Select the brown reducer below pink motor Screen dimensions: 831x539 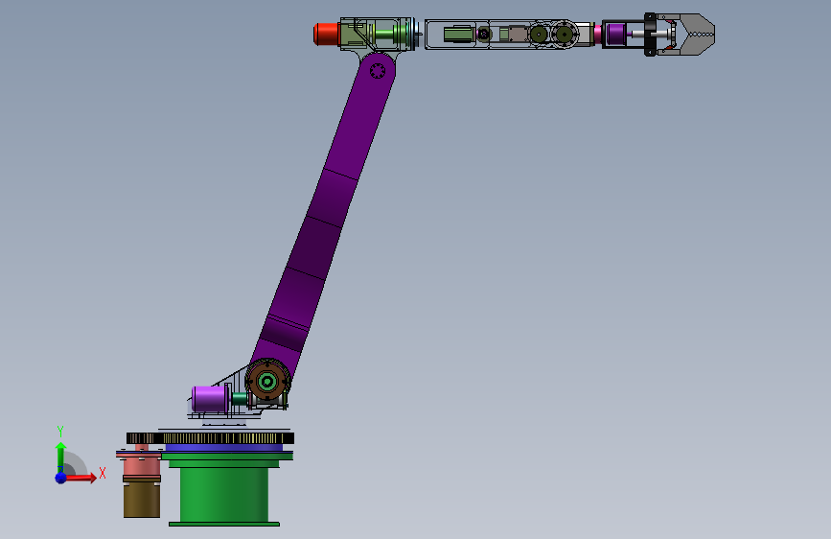tap(142, 498)
